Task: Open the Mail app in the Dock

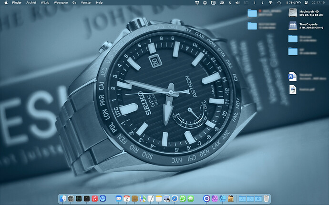Action: pyautogui.click(x=119, y=198)
